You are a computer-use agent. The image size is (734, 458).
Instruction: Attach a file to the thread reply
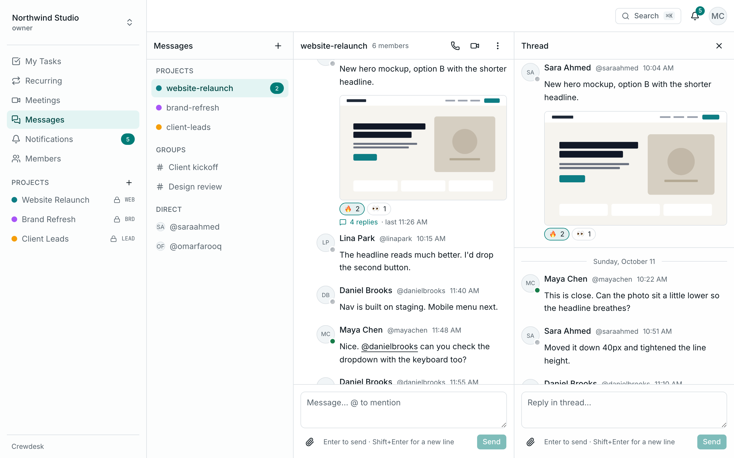pyautogui.click(x=530, y=442)
